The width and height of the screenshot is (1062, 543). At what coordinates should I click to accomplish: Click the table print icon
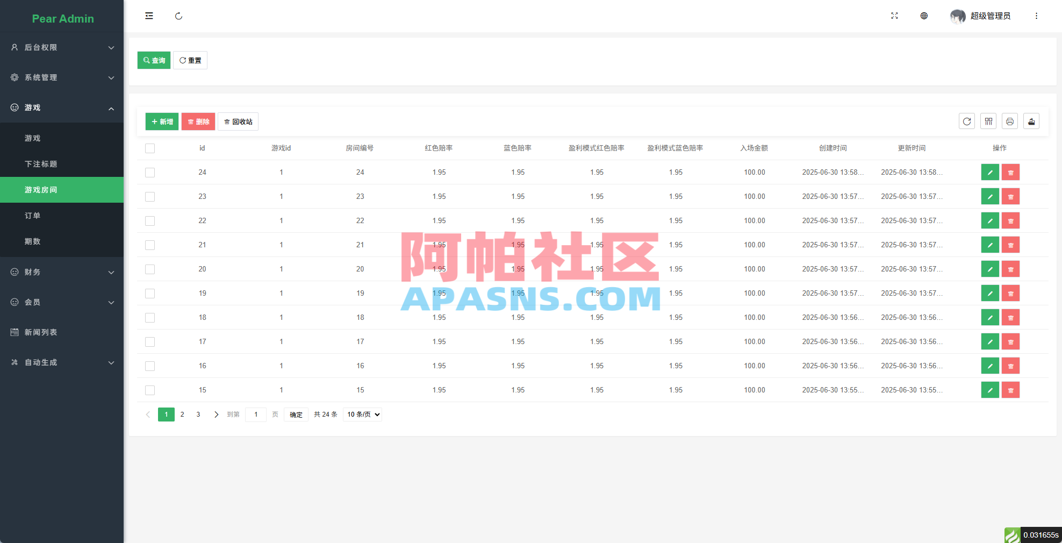pyautogui.click(x=1010, y=122)
